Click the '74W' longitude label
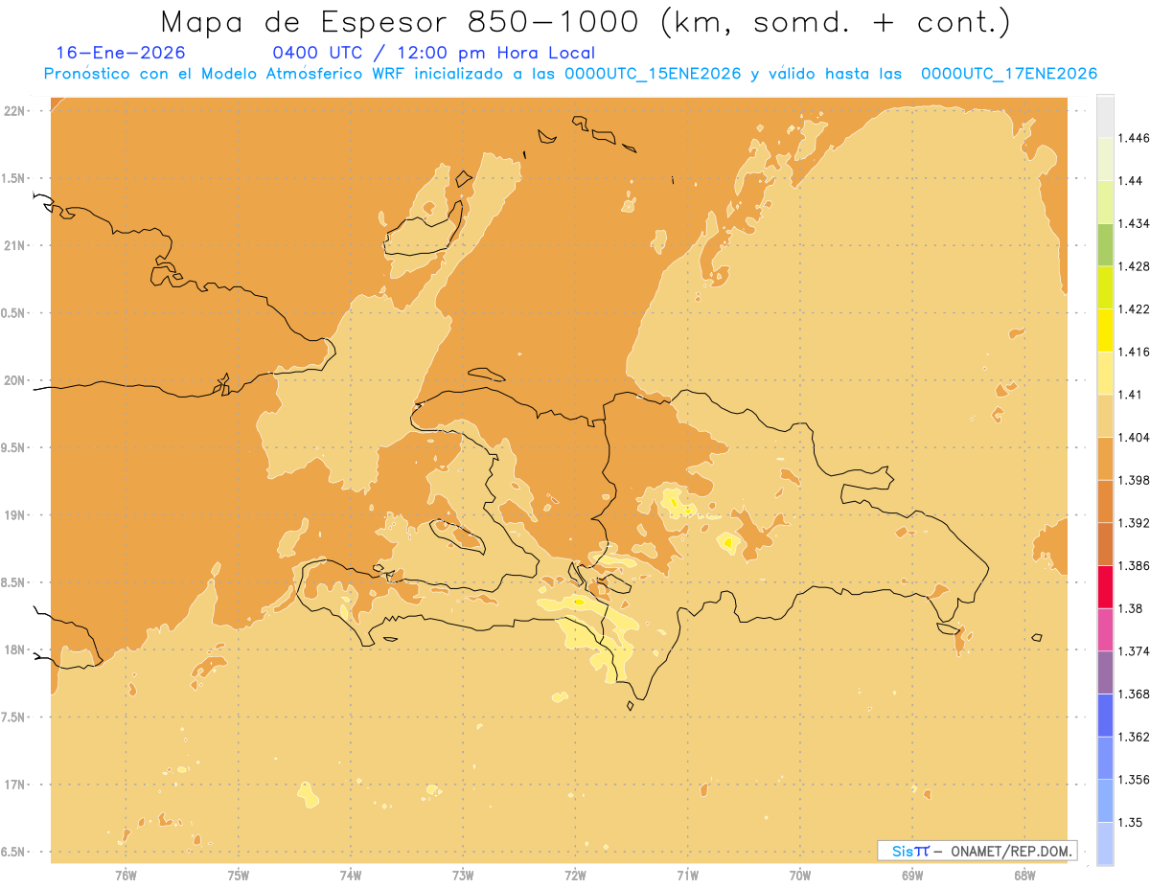 point(351,875)
